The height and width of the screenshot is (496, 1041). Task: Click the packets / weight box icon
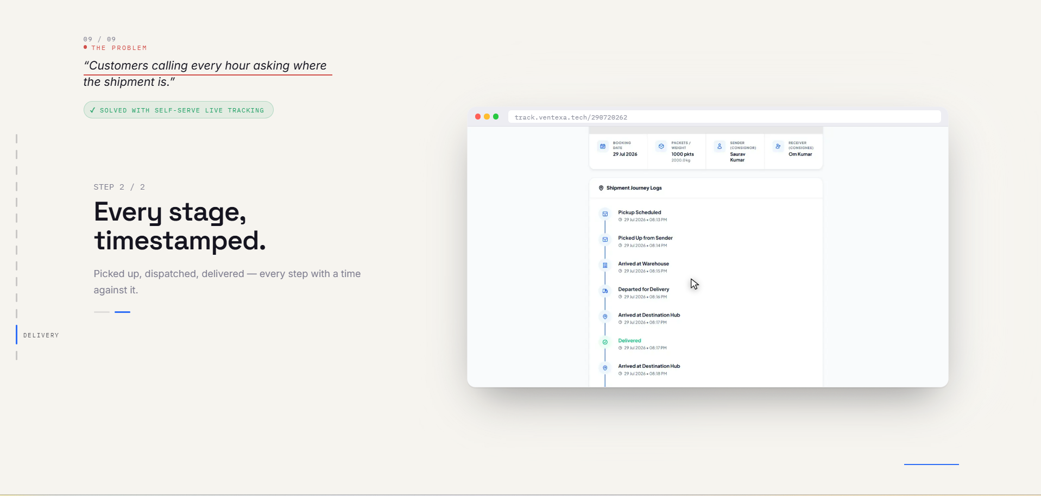[661, 146]
